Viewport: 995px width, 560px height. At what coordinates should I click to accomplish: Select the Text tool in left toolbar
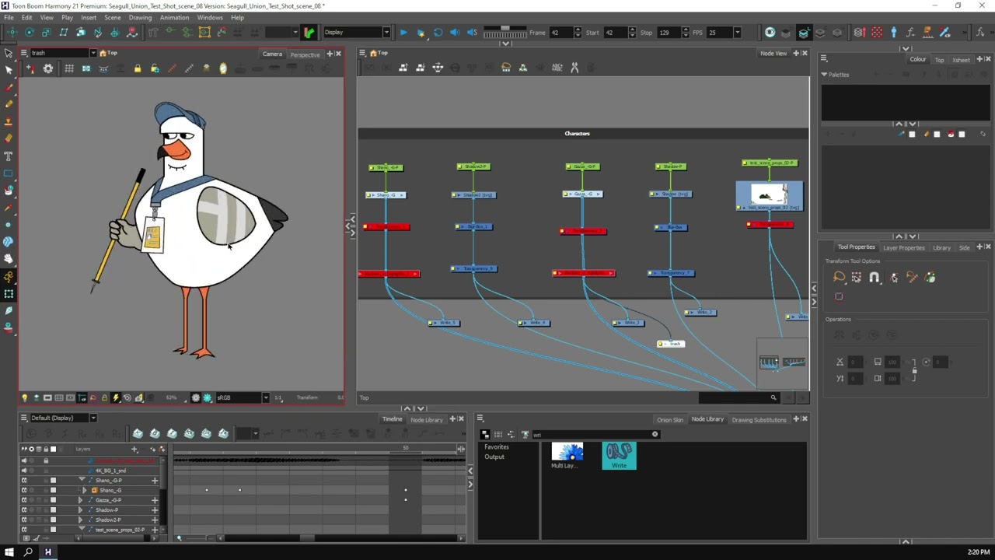9,156
